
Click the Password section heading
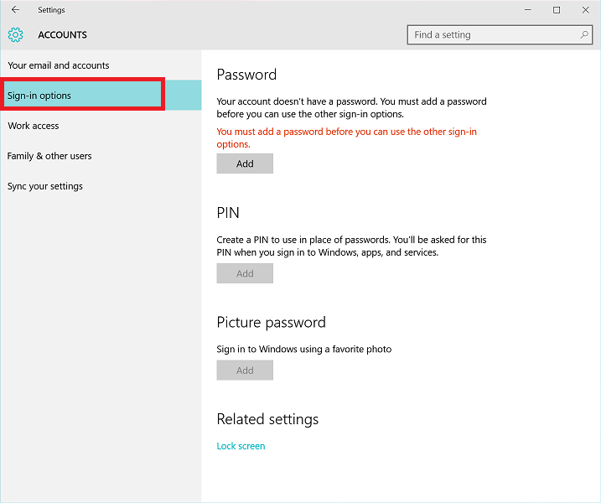point(246,75)
